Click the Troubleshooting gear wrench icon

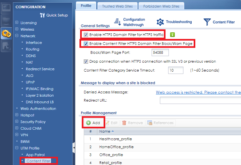click(160, 22)
